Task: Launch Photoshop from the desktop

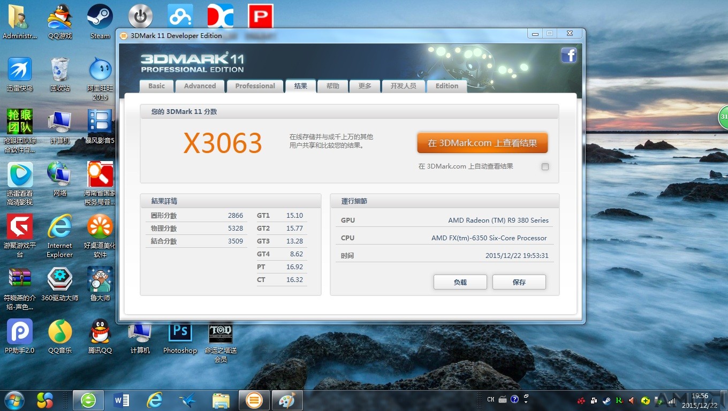Action: [180, 338]
